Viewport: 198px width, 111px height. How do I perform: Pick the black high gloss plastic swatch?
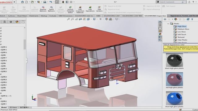click(174, 60)
